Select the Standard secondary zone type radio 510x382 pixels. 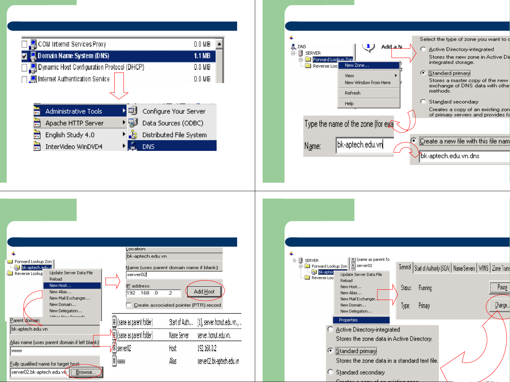tap(423, 101)
